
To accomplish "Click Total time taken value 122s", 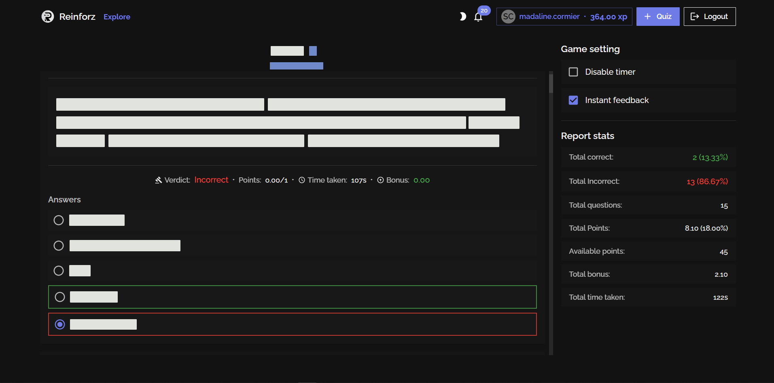I will (x=720, y=298).
